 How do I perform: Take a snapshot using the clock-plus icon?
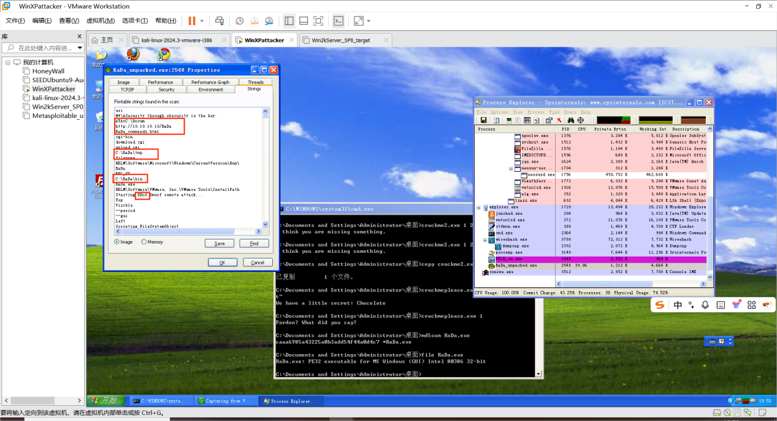pos(240,21)
